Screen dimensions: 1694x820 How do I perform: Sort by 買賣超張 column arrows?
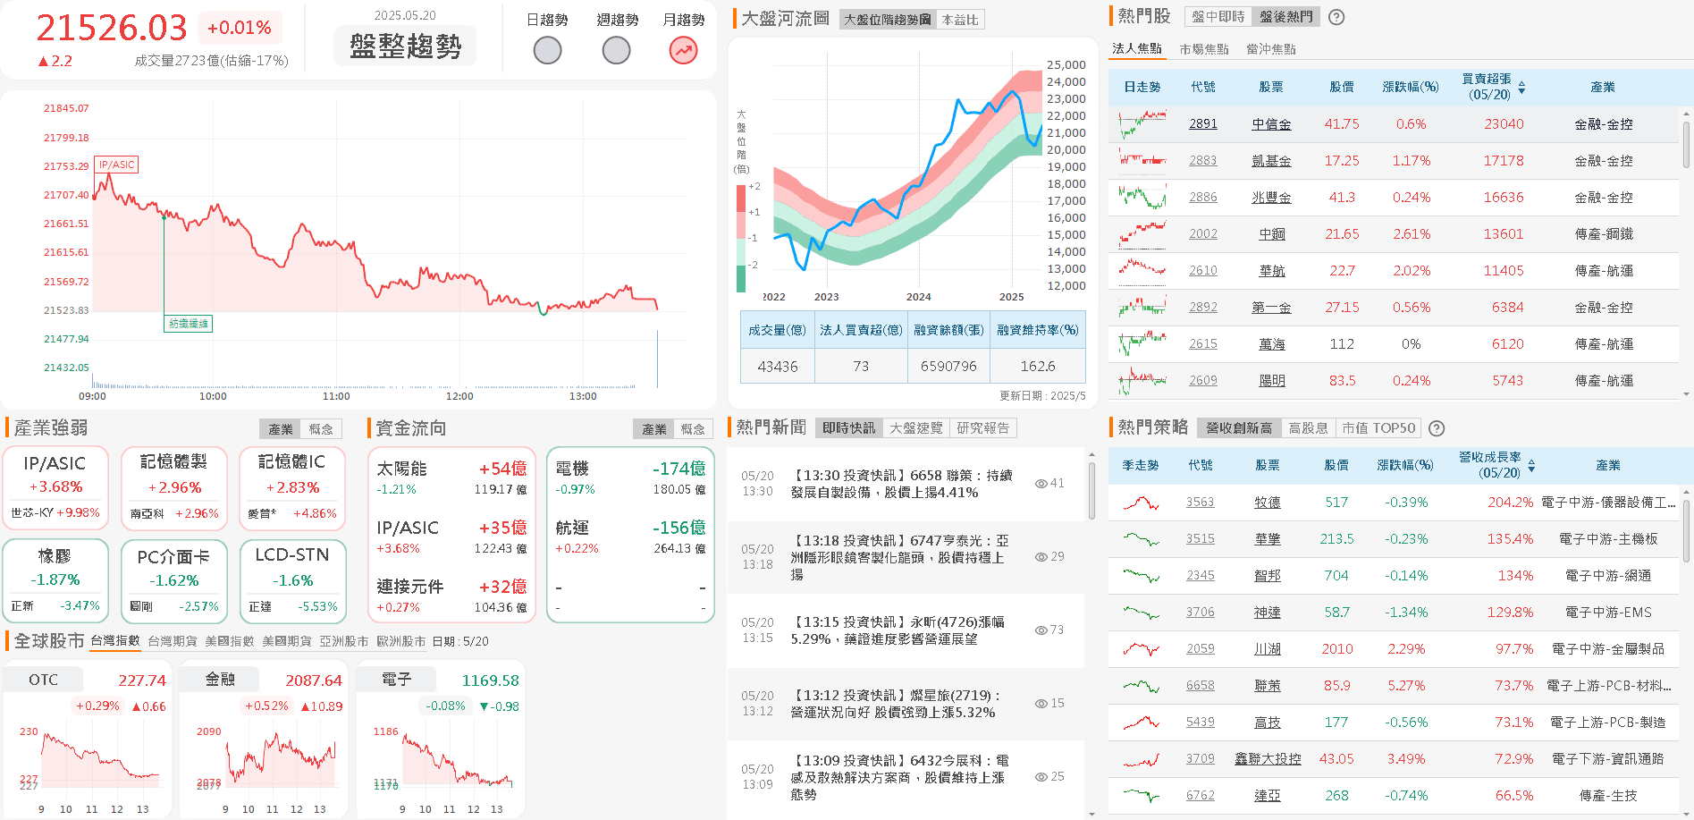[1521, 88]
